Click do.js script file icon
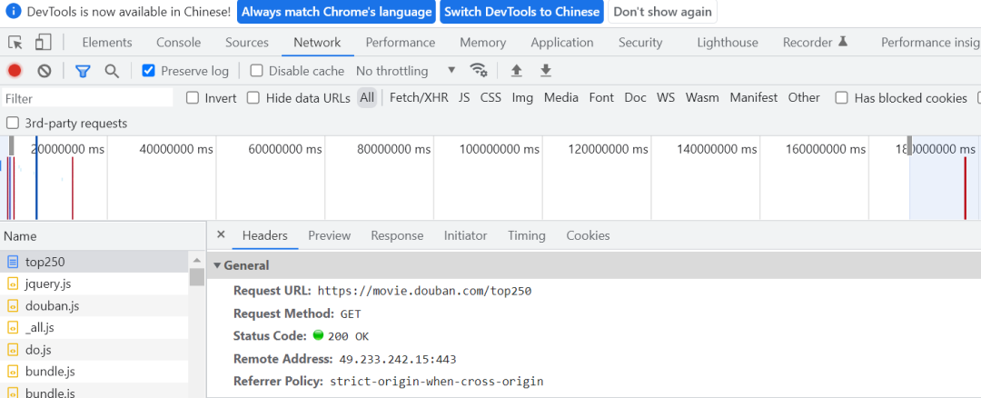 [x=13, y=350]
